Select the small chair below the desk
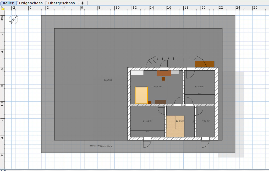The height and width of the screenshot is (171, 269). 163,79
